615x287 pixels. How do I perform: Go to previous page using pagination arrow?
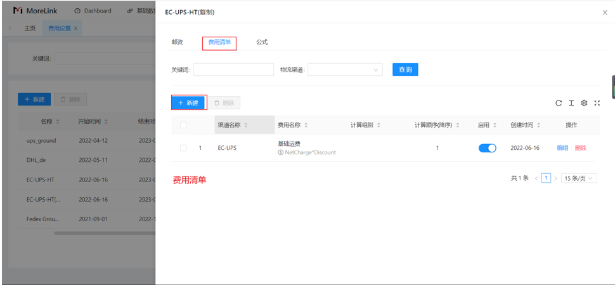536,178
